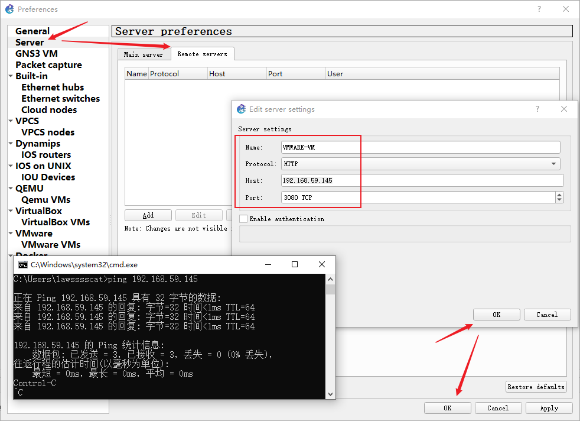Click the GNS3 icon in Preferences title bar
This screenshot has width=580, height=421.
point(9,9)
